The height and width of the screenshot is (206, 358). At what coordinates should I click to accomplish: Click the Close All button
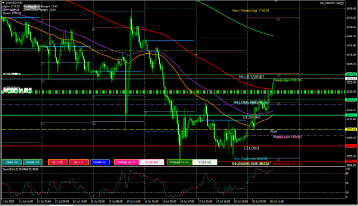[11, 162]
